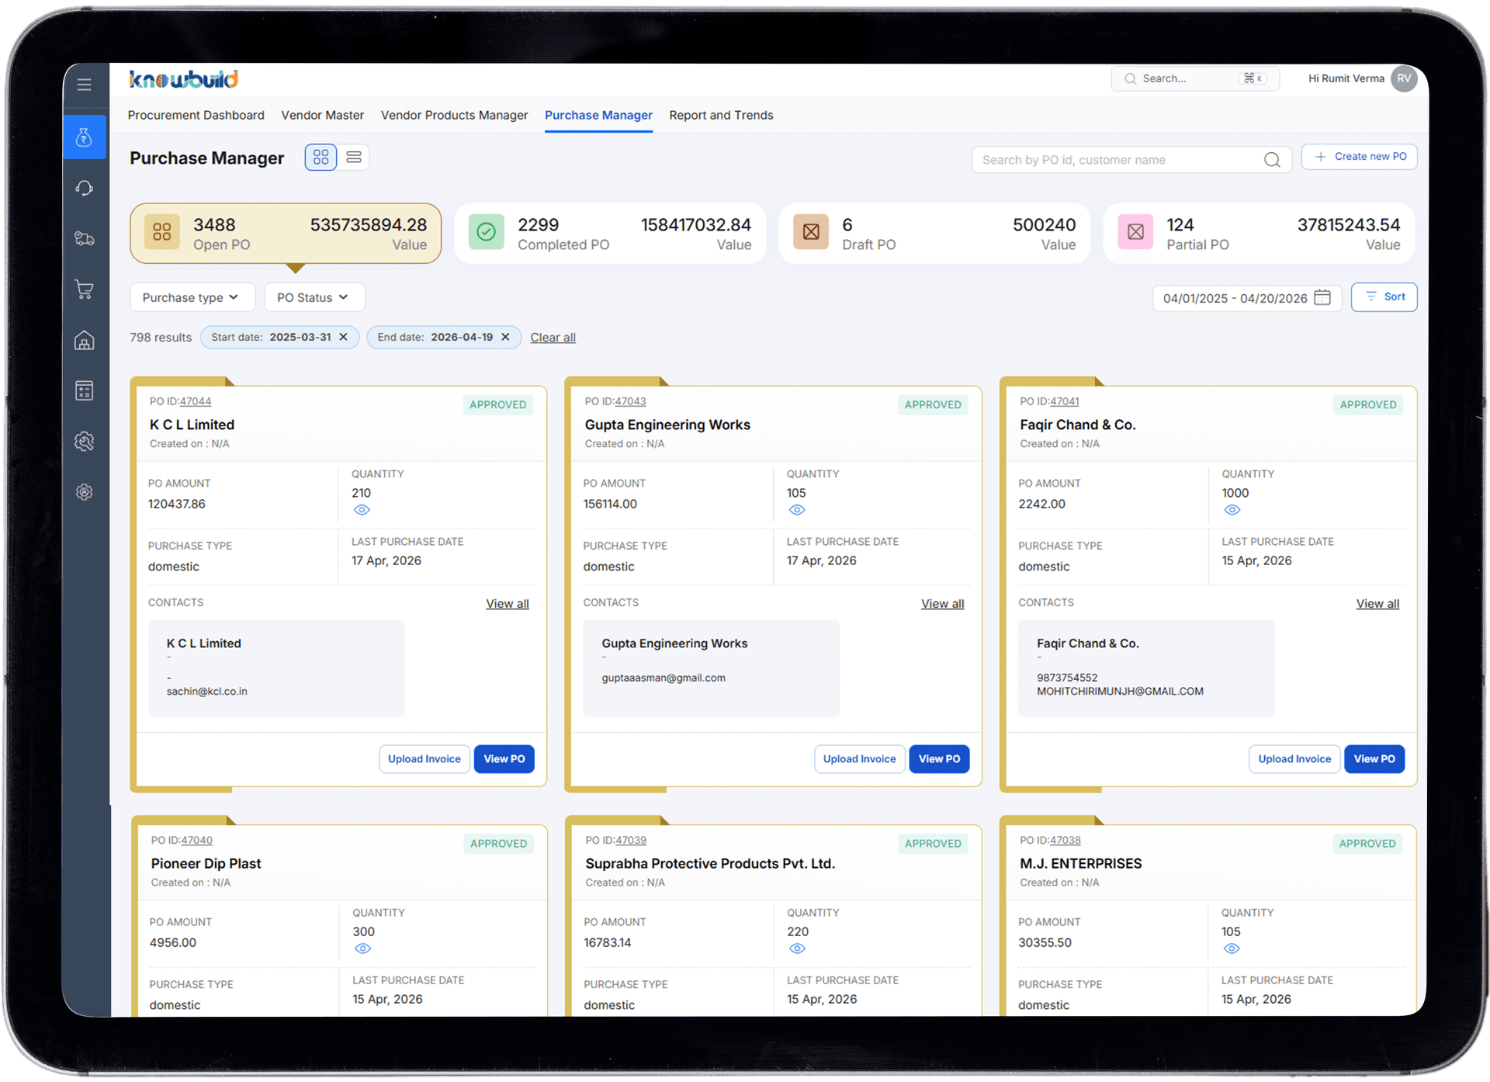View PO for Gupta Engineering Works
Viewport: 1490px width, 1082px height.
(x=939, y=759)
